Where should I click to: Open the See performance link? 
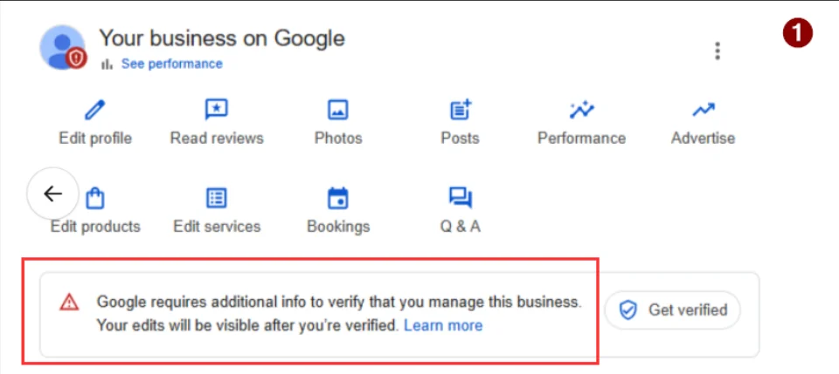click(x=171, y=64)
